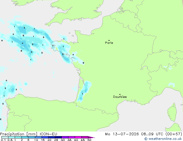Click the legend value label 0.1
The width and height of the screenshot is (183, 141).
coord(3,140)
